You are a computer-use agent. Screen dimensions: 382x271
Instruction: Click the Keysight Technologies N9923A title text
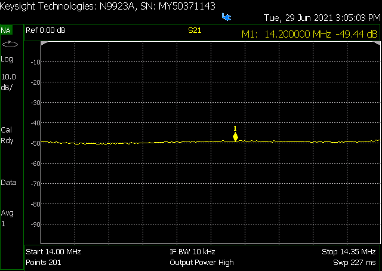coord(107,6)
